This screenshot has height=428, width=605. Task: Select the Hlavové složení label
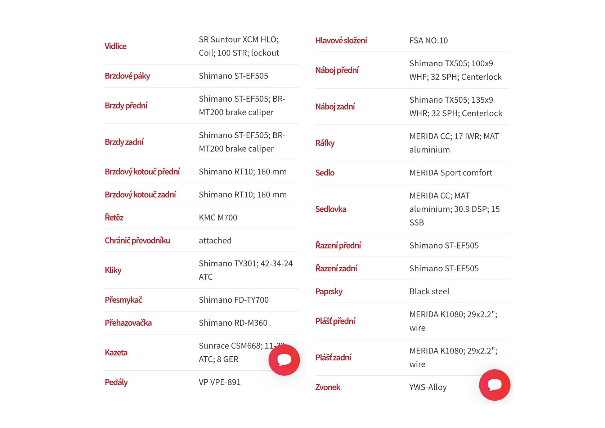(x=341, y=41)
